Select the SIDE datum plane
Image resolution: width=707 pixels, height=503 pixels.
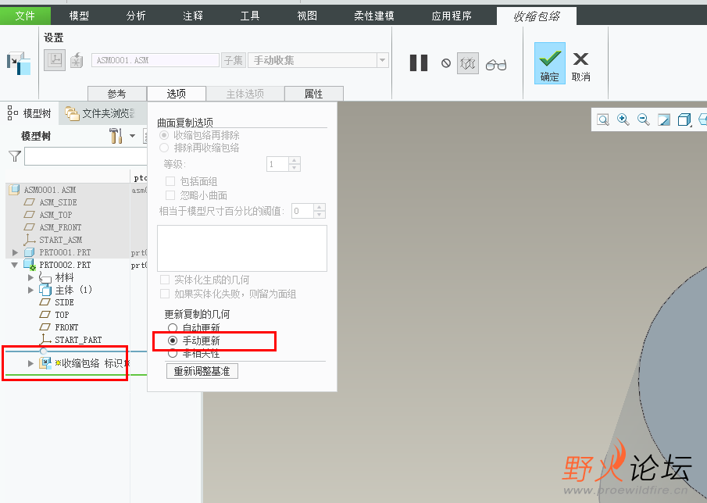point(64,302)
